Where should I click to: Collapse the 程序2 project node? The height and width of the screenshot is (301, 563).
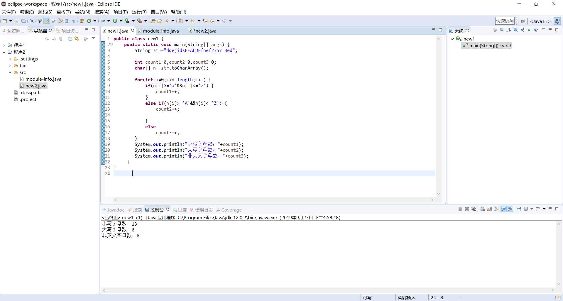[x=4, y=52]
